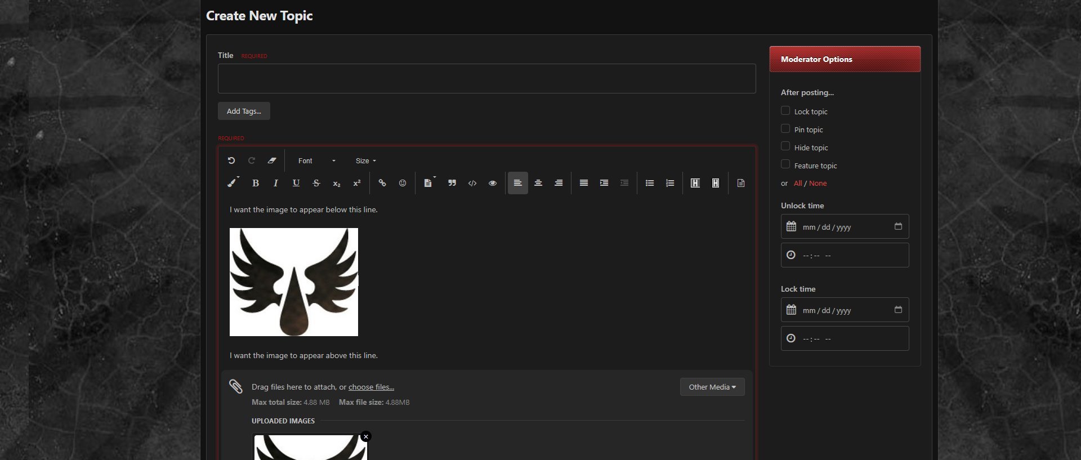Click the Add Tags button
The width and height of the screenshot is (1081, 460).
coord(244,111)
